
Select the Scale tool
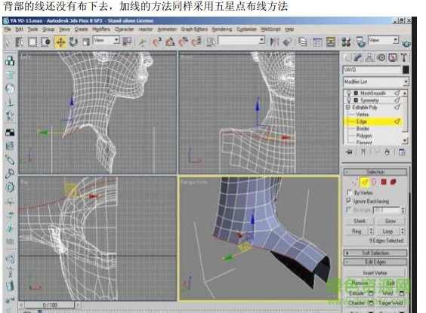86,42
